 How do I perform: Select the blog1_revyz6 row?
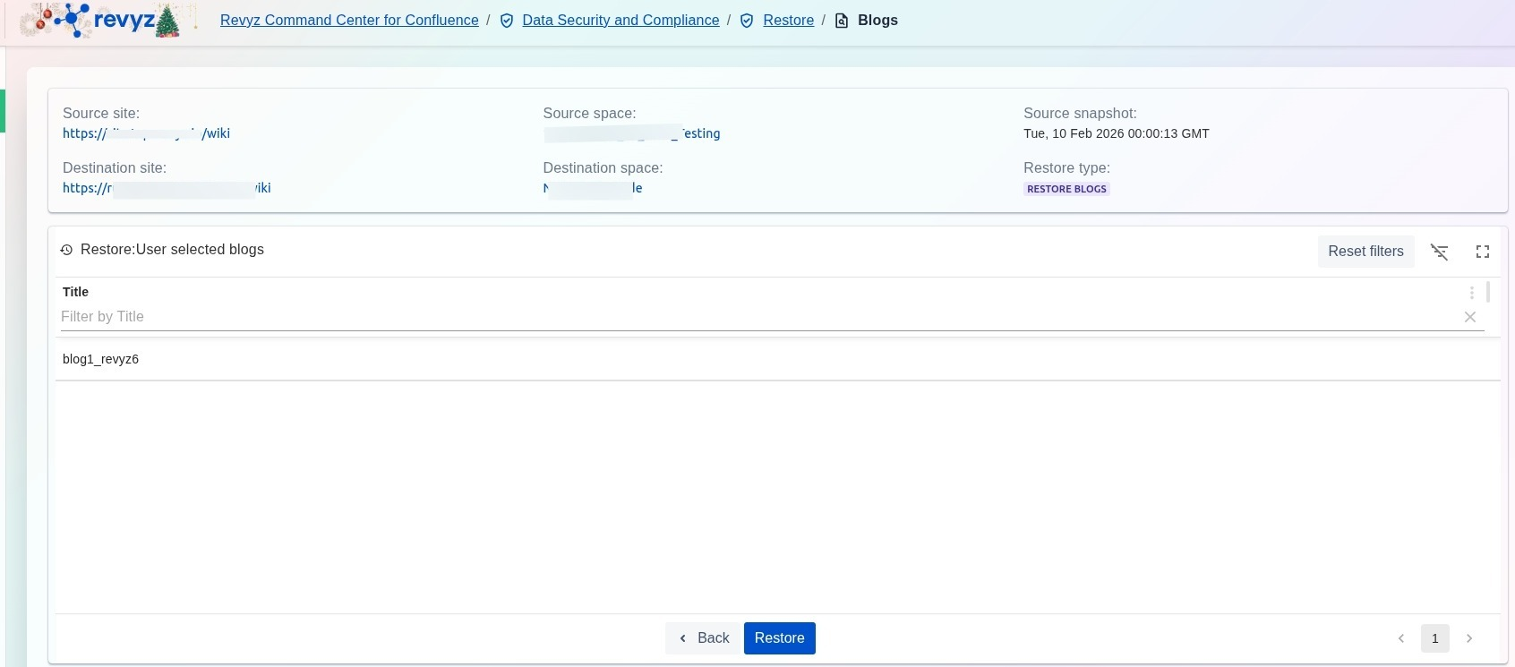tap(101, 359)
